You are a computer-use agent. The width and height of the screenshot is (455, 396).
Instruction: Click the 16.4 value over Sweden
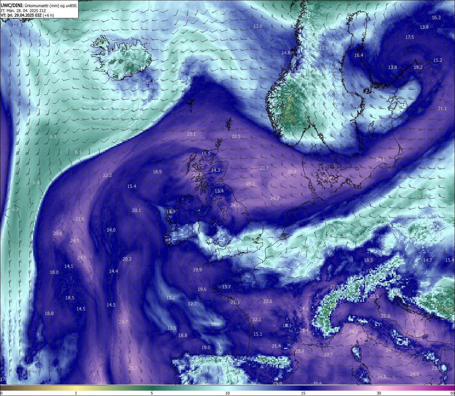pos(359,55)
